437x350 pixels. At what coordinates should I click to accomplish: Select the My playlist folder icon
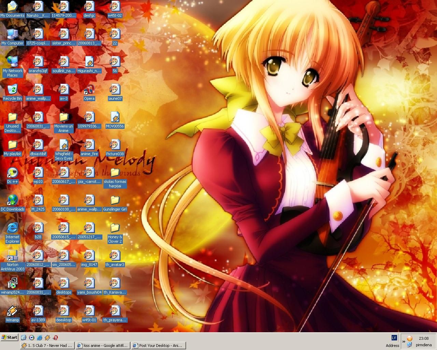click(12, 148)
